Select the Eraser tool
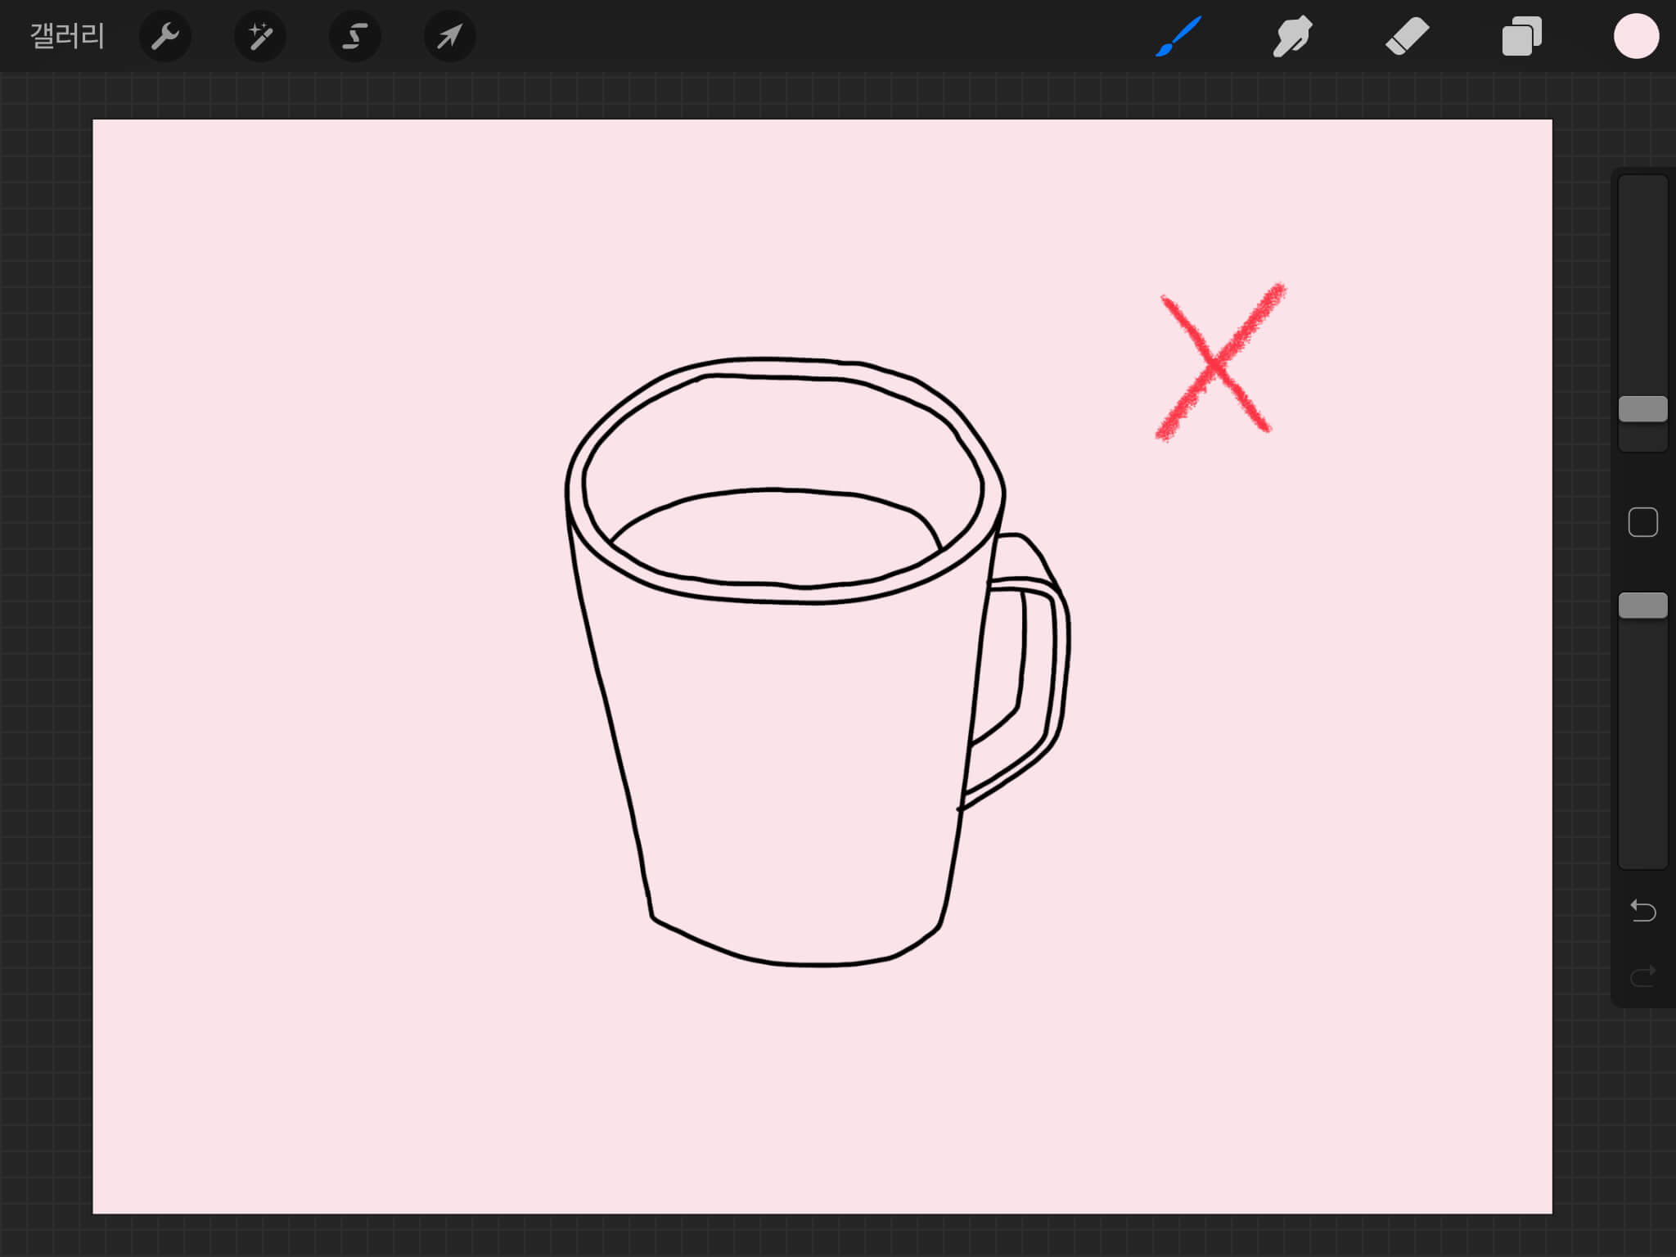Image resolution: width=1676 pixels, height=1257 pixels. [1407, 37]
